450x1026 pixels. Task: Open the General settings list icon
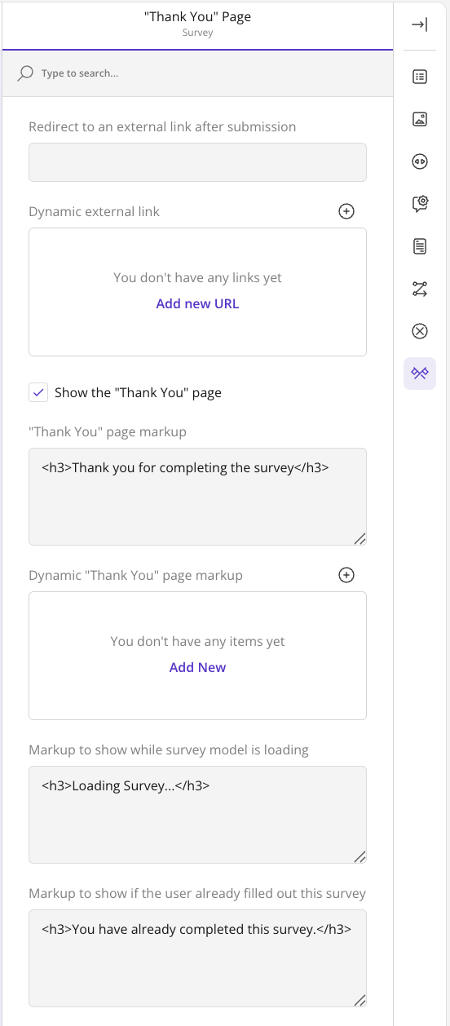coord(420,77)
